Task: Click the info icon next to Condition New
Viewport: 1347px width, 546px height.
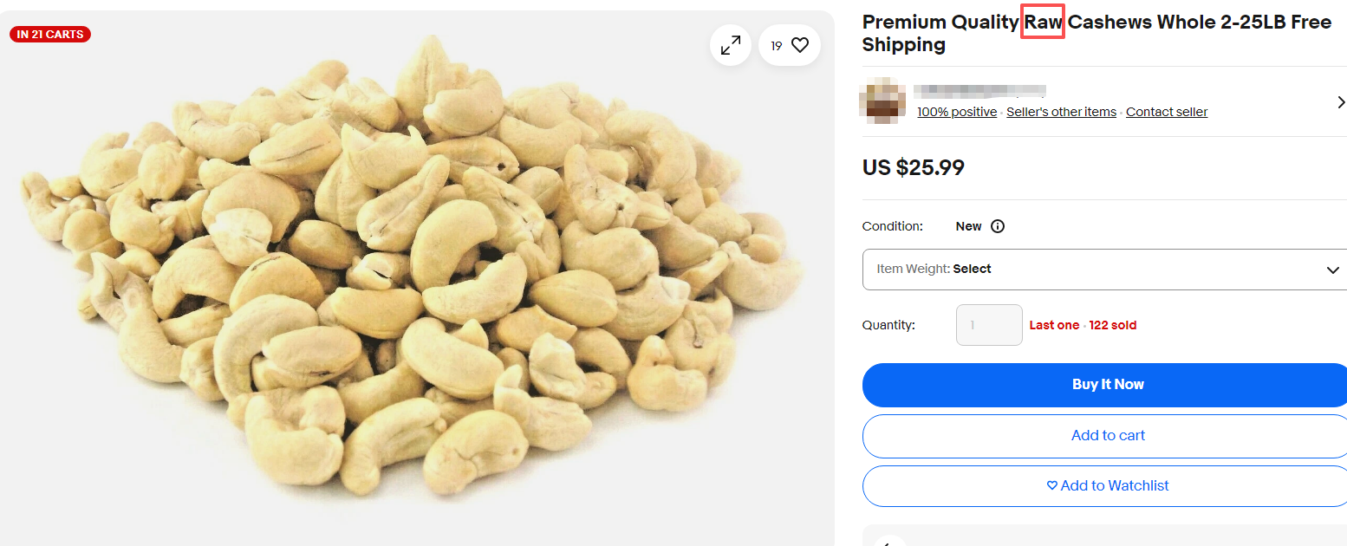Action: tap(998, 226)
